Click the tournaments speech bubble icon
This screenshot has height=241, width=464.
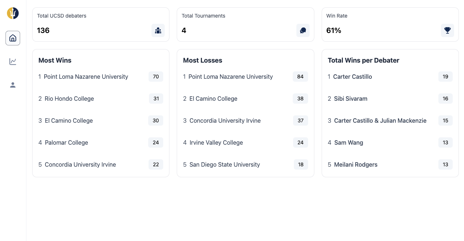point(303,30)
